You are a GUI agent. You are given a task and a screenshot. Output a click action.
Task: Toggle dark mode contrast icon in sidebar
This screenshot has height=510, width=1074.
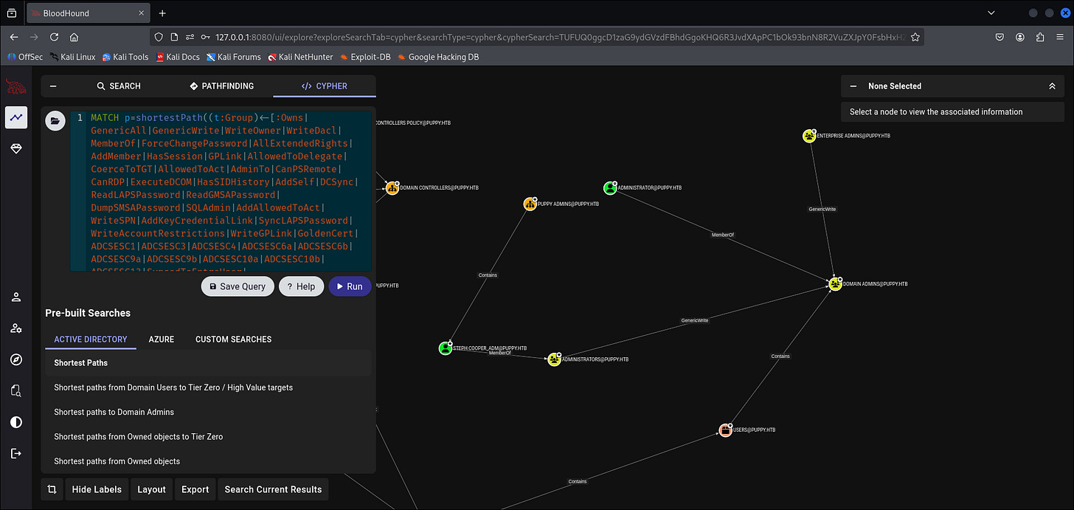pos(16,422)
